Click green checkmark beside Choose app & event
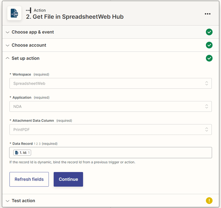Image resolution: width=221 pixels, height=208 pixels. tap(209, 32)
